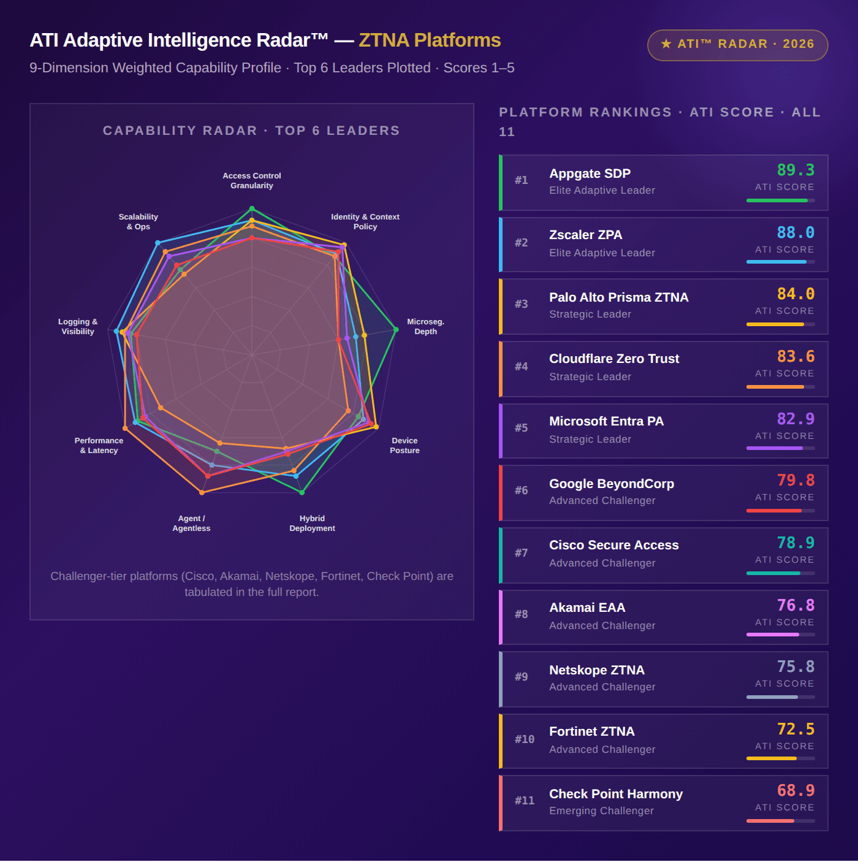Select the Cloudflare Zero Trust entry

point(664,369)
